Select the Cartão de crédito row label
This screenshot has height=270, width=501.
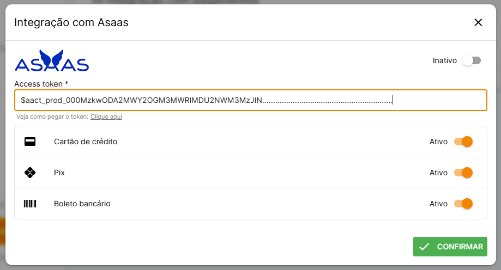(86, 142)
